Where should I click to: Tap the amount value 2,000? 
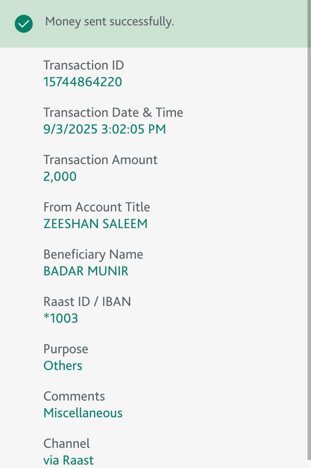pyautogui.click(x=60, y=176)
